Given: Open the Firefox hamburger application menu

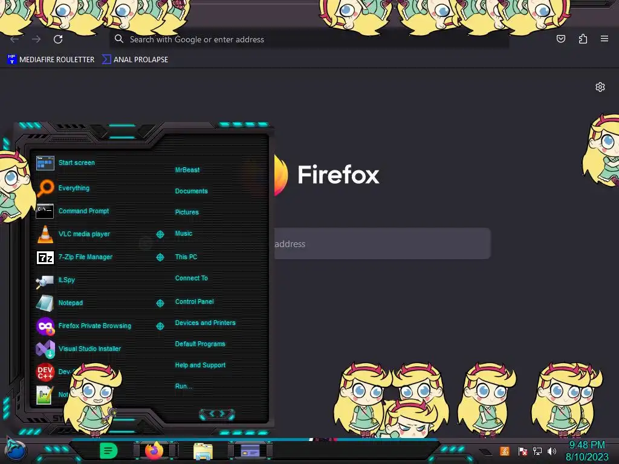Looking at the screenshot, I should pyautogui.click(x=604, y=39).
